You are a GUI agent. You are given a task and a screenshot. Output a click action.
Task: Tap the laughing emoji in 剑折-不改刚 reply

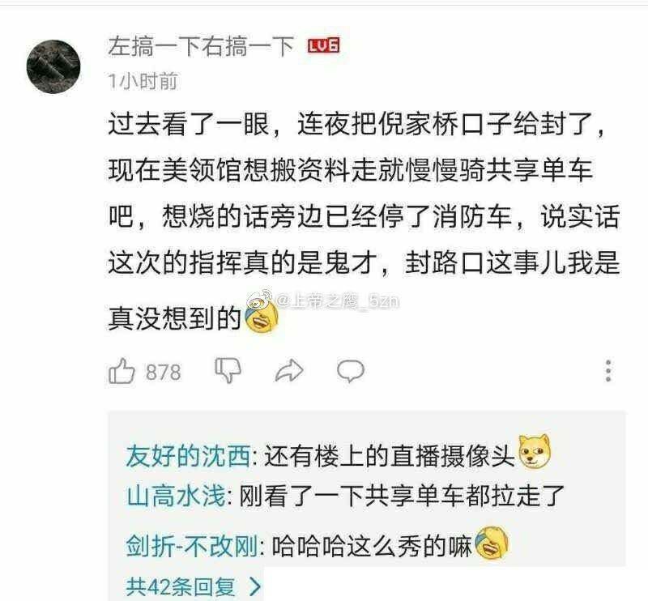tap(492, 544)
